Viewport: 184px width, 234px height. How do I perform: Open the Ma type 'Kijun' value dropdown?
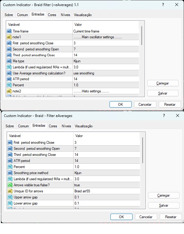(x=106, y=61)
